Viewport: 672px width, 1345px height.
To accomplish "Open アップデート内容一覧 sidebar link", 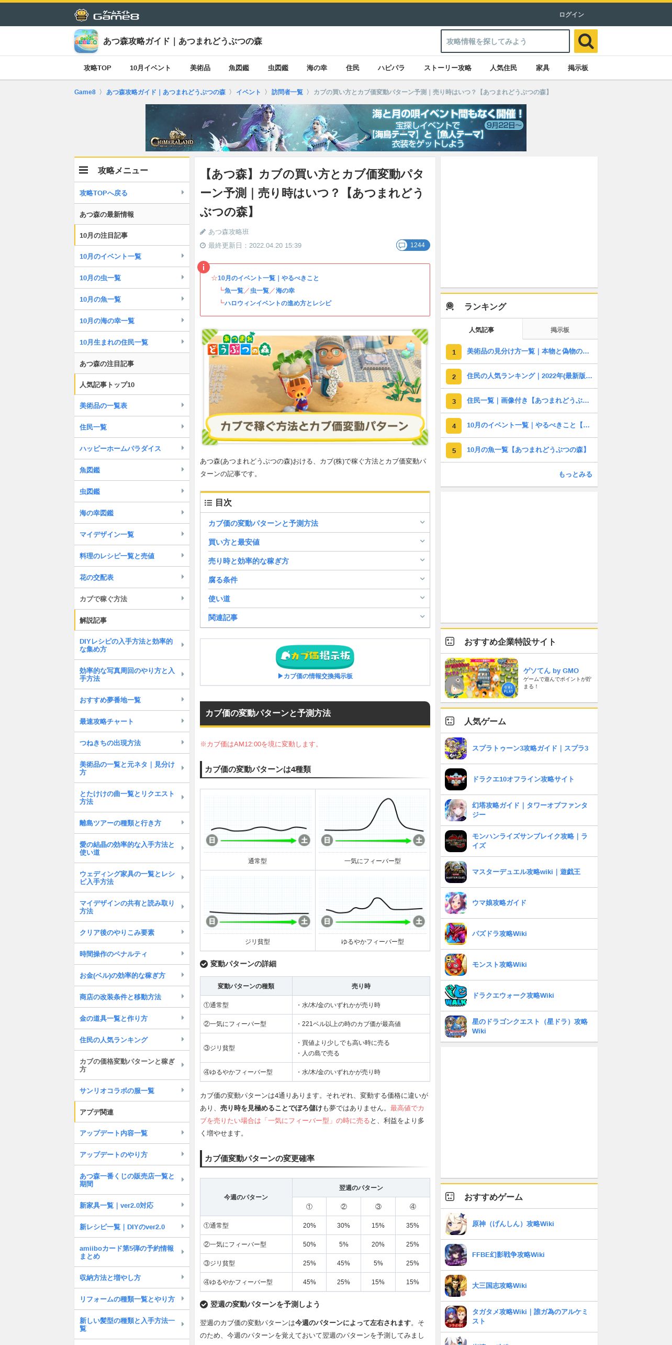I will [x=132, y=1133].
